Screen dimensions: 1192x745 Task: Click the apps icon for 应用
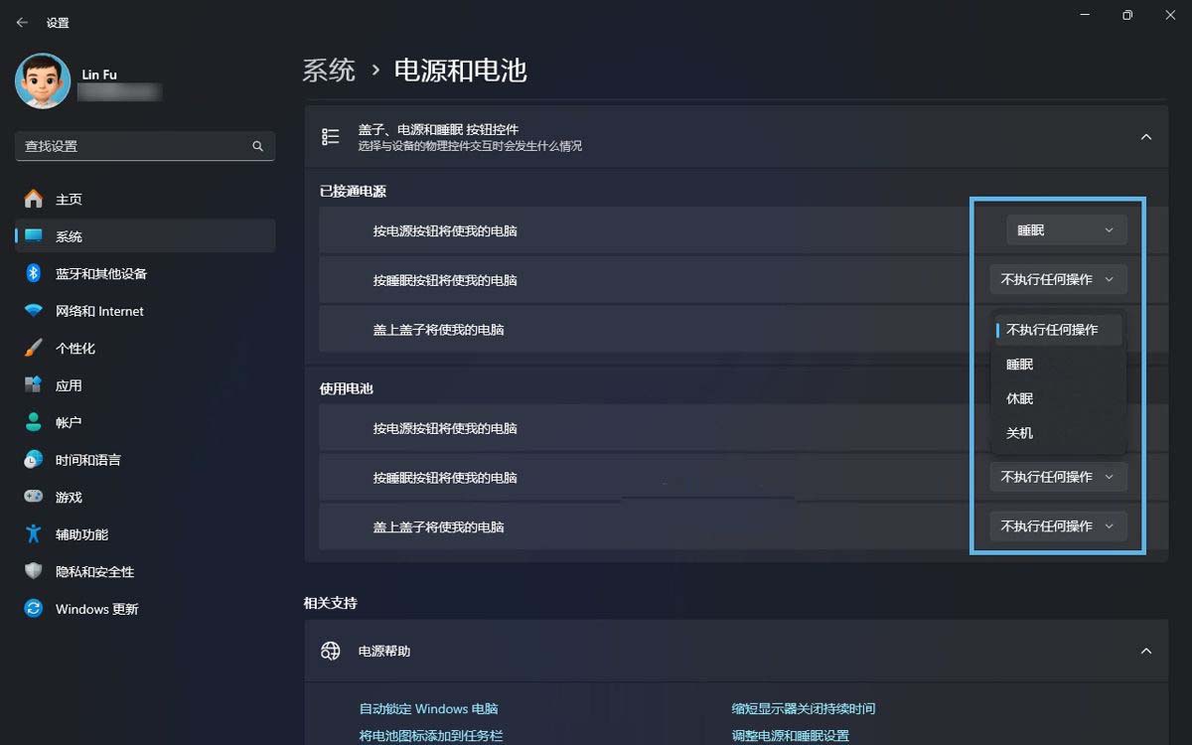(x=33, y=385)
